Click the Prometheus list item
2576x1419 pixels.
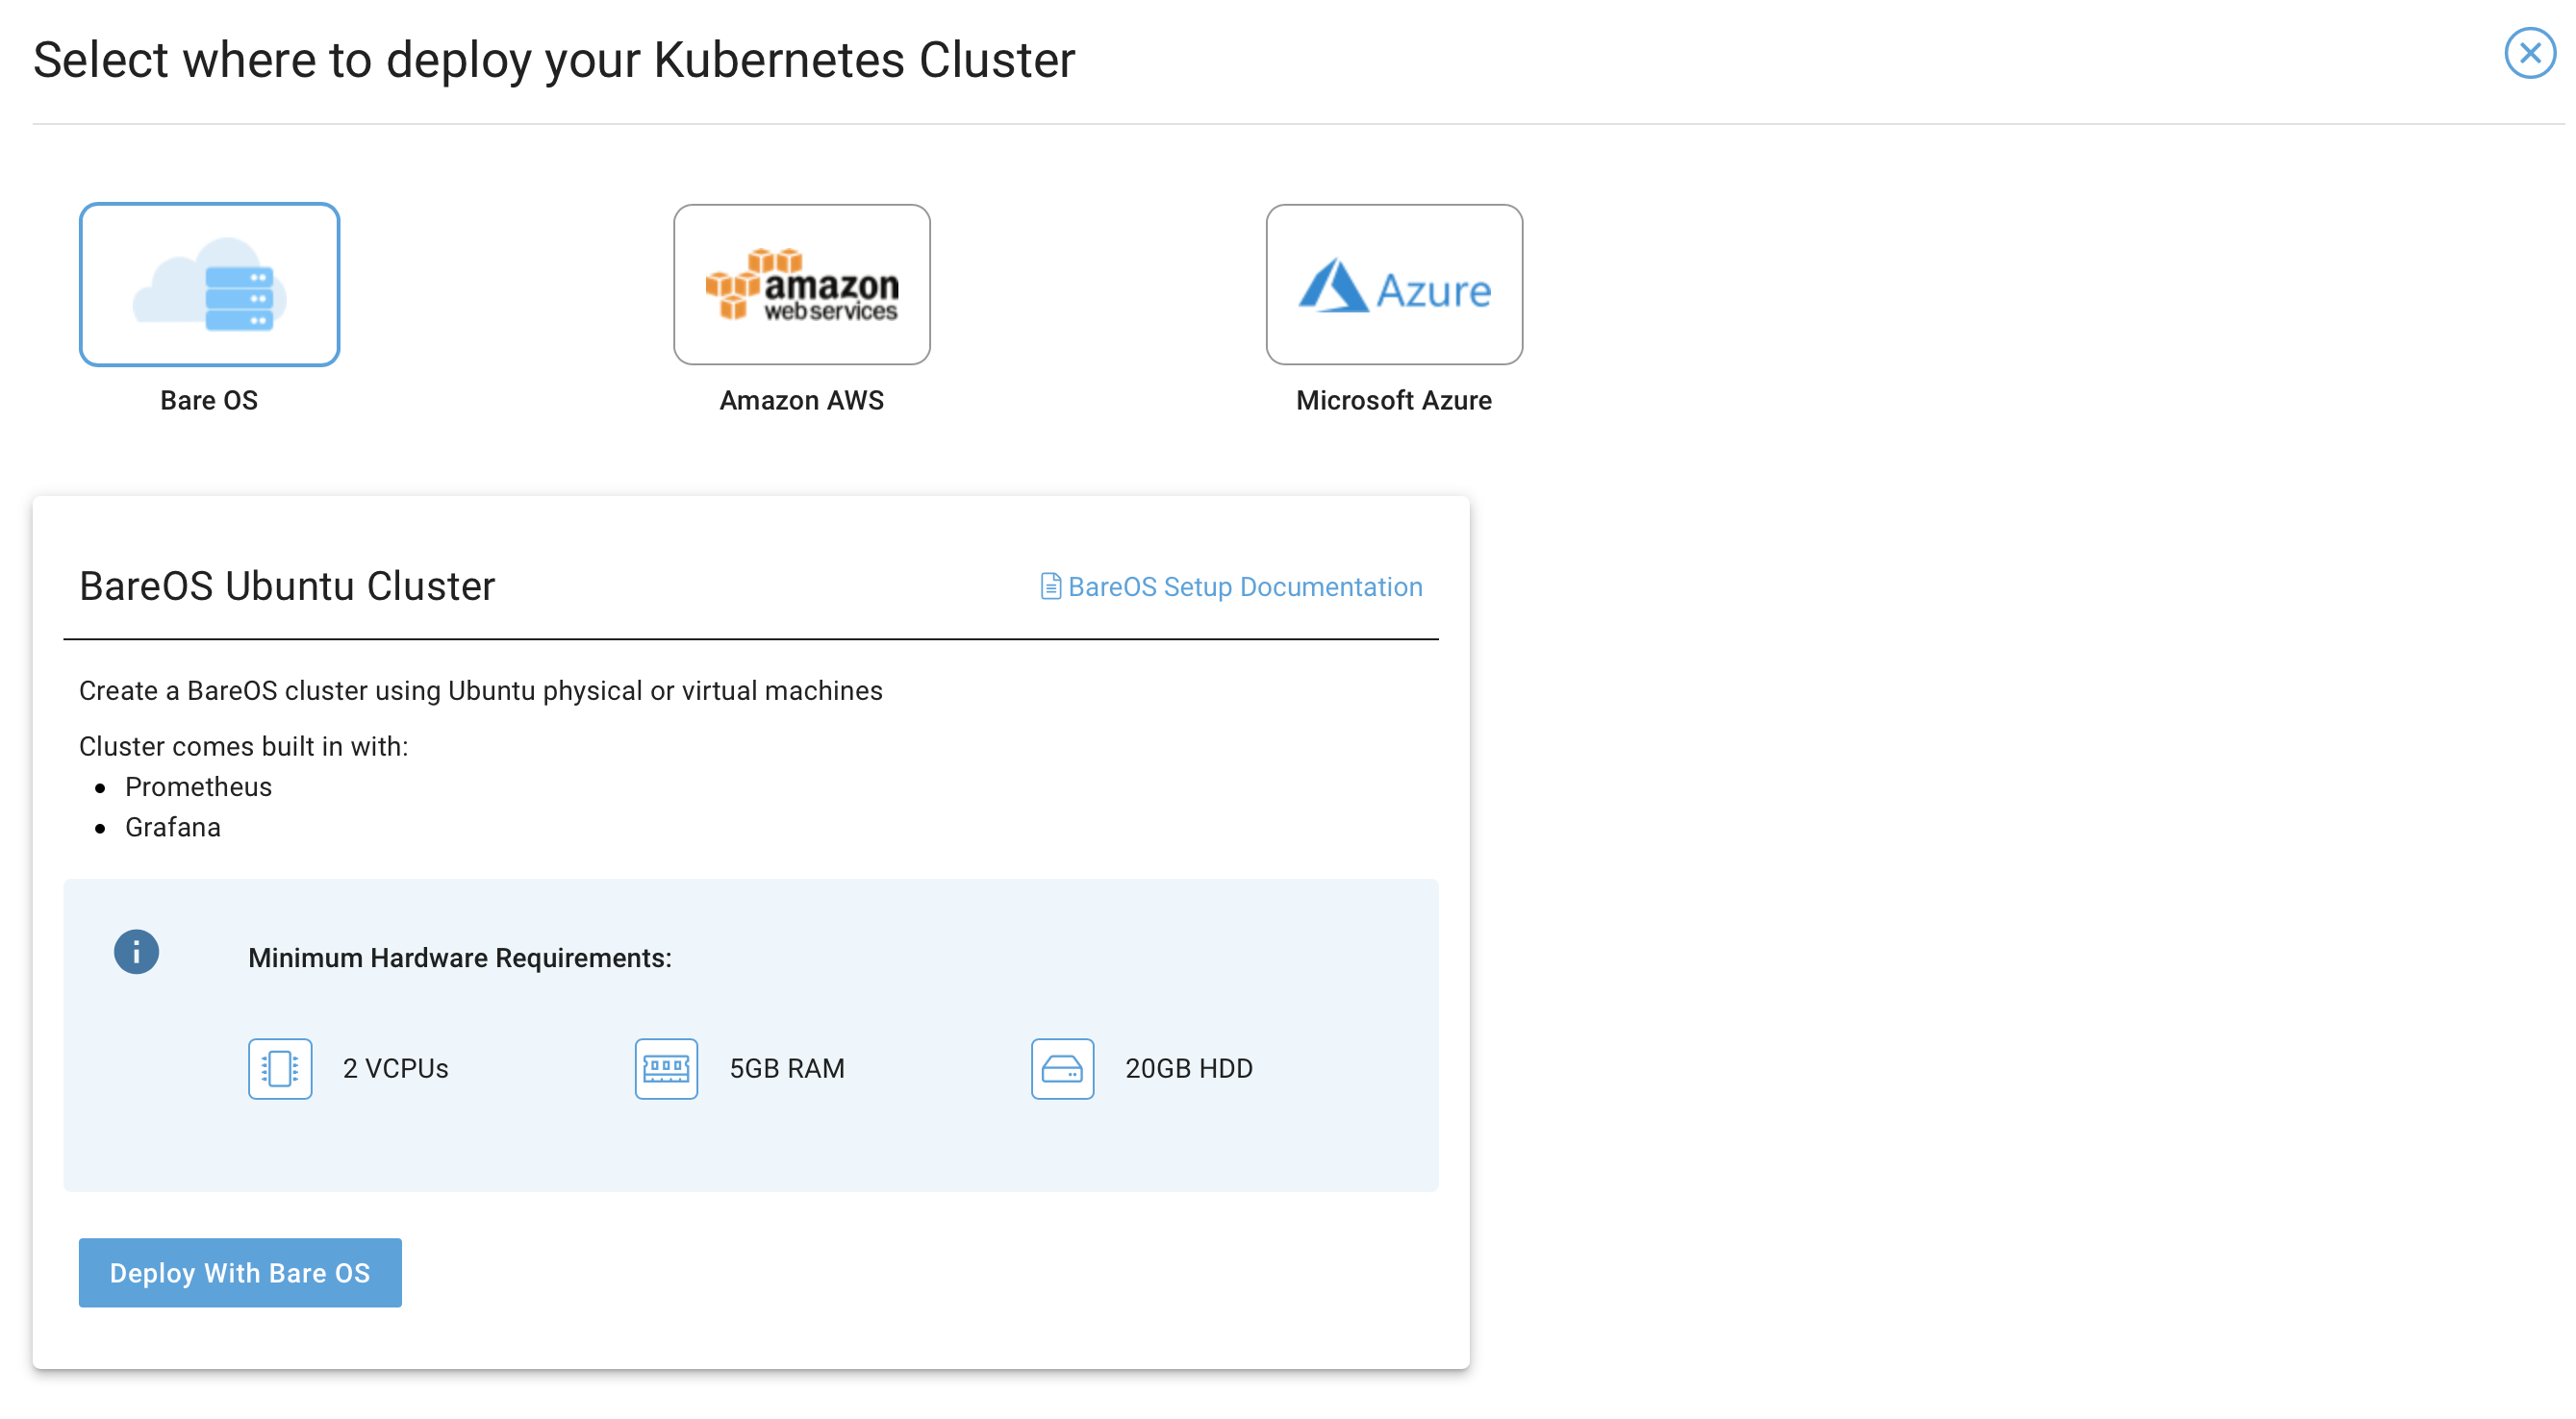click(198, 786)
